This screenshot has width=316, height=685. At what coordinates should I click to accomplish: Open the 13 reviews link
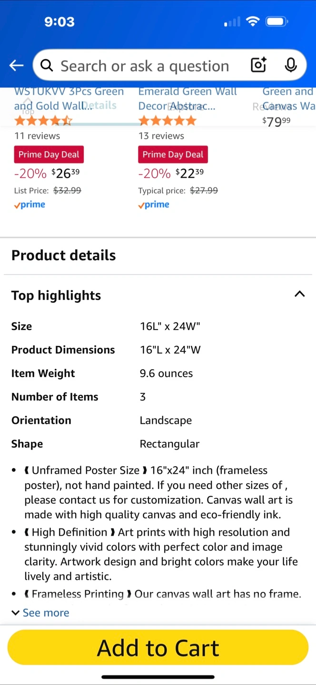[161, 136]
